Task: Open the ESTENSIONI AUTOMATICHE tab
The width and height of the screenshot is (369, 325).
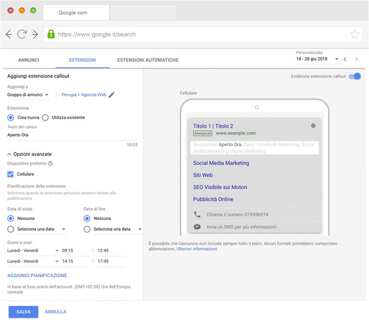Action: tap(148, 60)
